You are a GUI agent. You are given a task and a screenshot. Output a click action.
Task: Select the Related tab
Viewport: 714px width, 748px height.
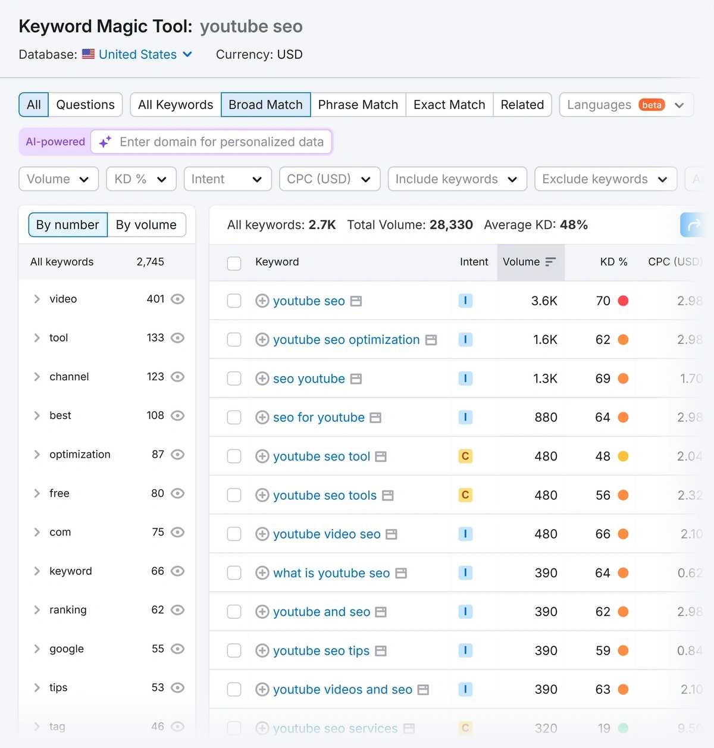pos(522,105)
